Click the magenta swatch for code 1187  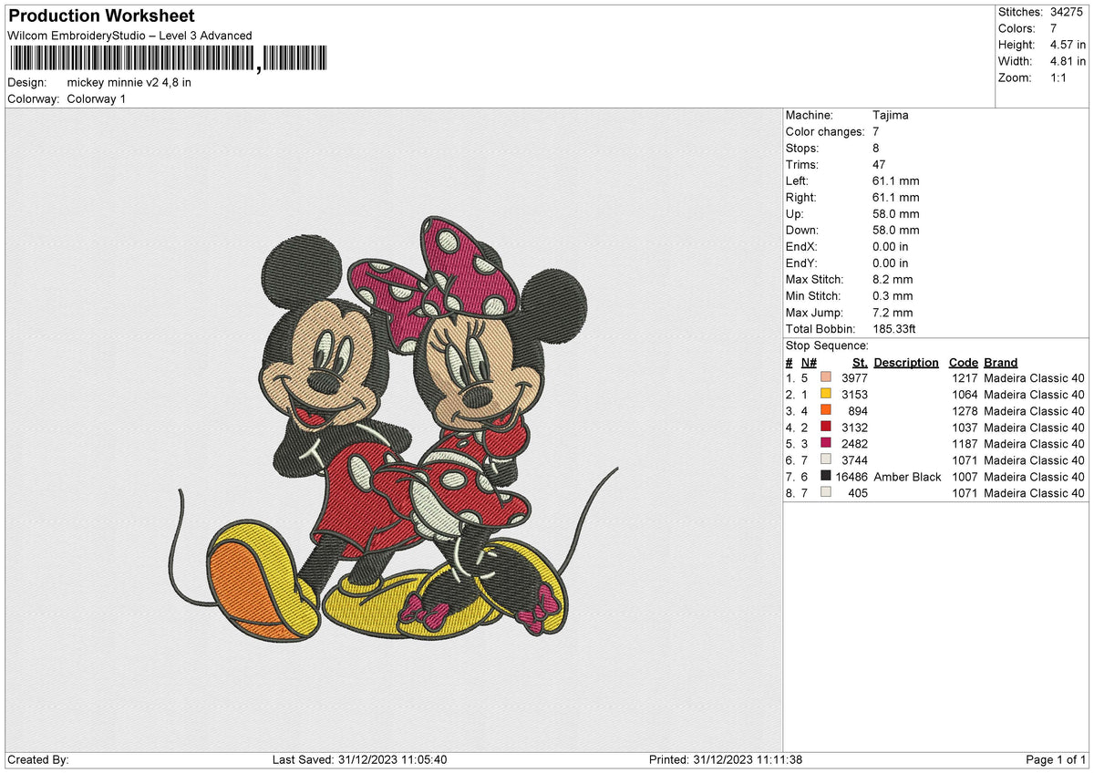pos(825,443)
